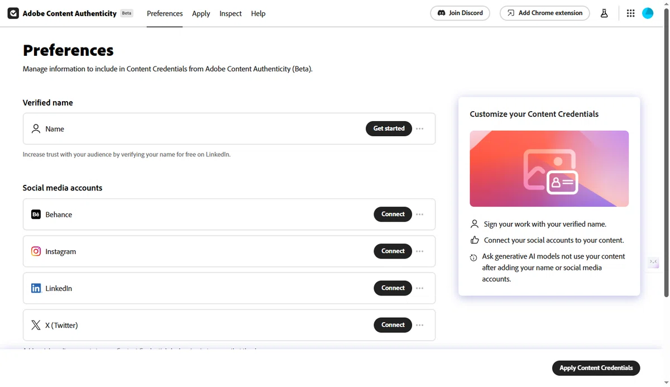Click the Content Credentials illustration image
670x387 pixels.
(x=549, y=169)
